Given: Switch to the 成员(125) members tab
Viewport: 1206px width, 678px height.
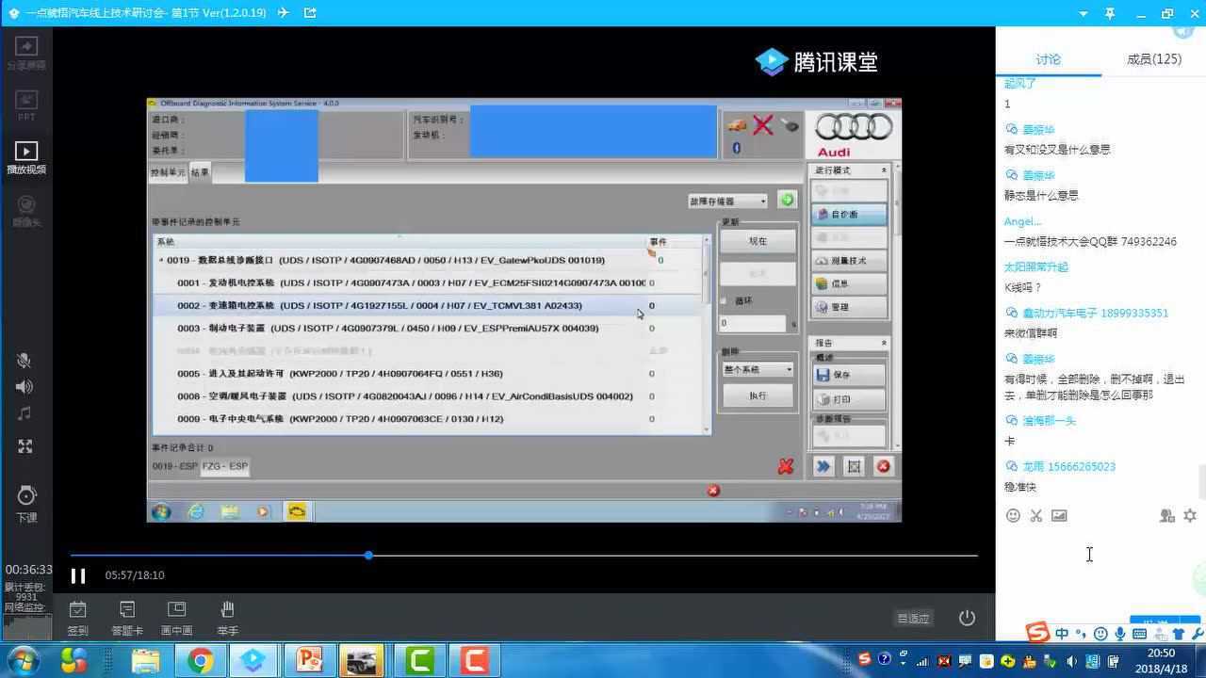Looking at the screenshot, I should click(x=1153, y=59).
